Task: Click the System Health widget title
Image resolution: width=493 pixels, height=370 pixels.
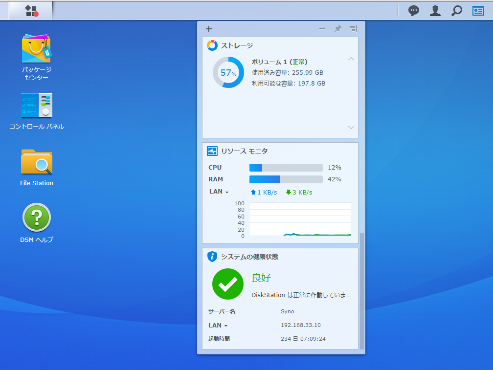Action: [249, 257]
